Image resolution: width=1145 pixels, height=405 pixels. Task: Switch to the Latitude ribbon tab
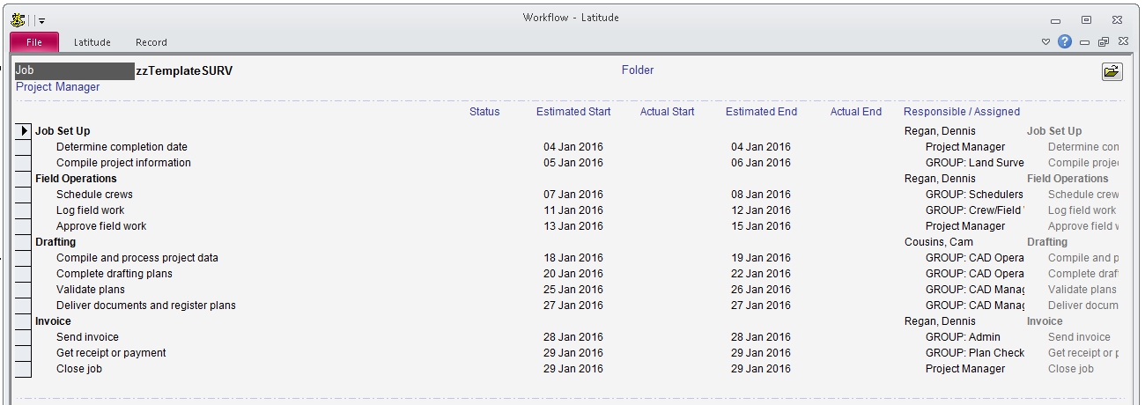tap(92, 42)
